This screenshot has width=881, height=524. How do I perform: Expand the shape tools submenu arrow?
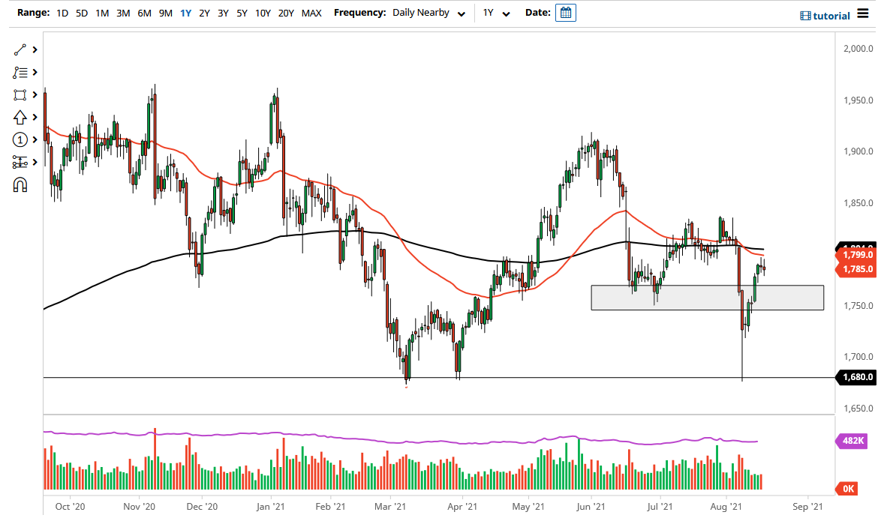(35, 94)
